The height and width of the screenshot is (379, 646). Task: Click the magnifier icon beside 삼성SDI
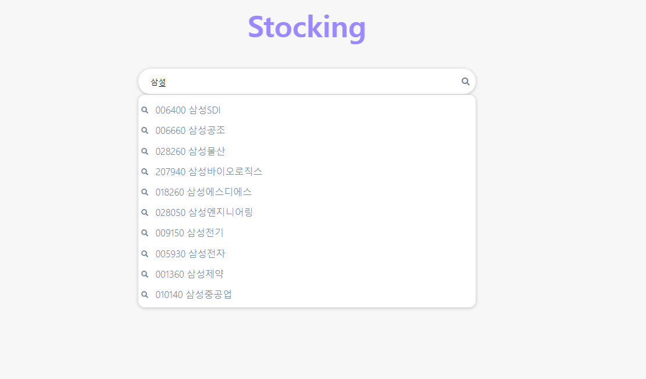coord(145,109)
